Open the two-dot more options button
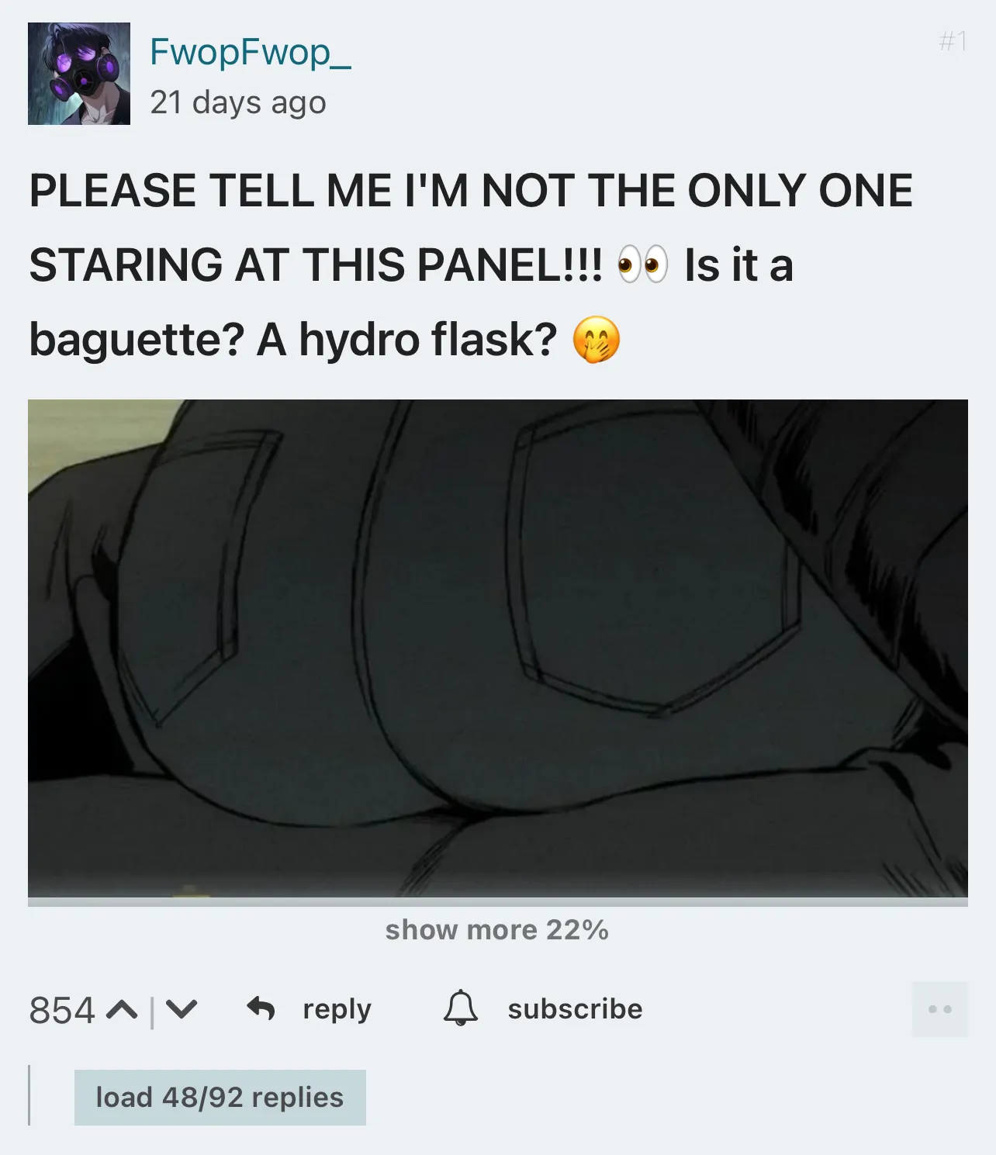 [x=940, y=1009]
